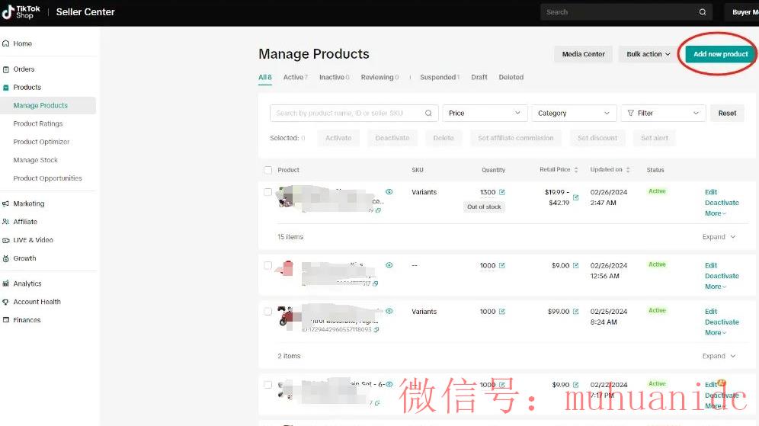Screen dimensions: 759x426
Task: Open Product Ratings in sidebar
Action: tap(38, 123)
